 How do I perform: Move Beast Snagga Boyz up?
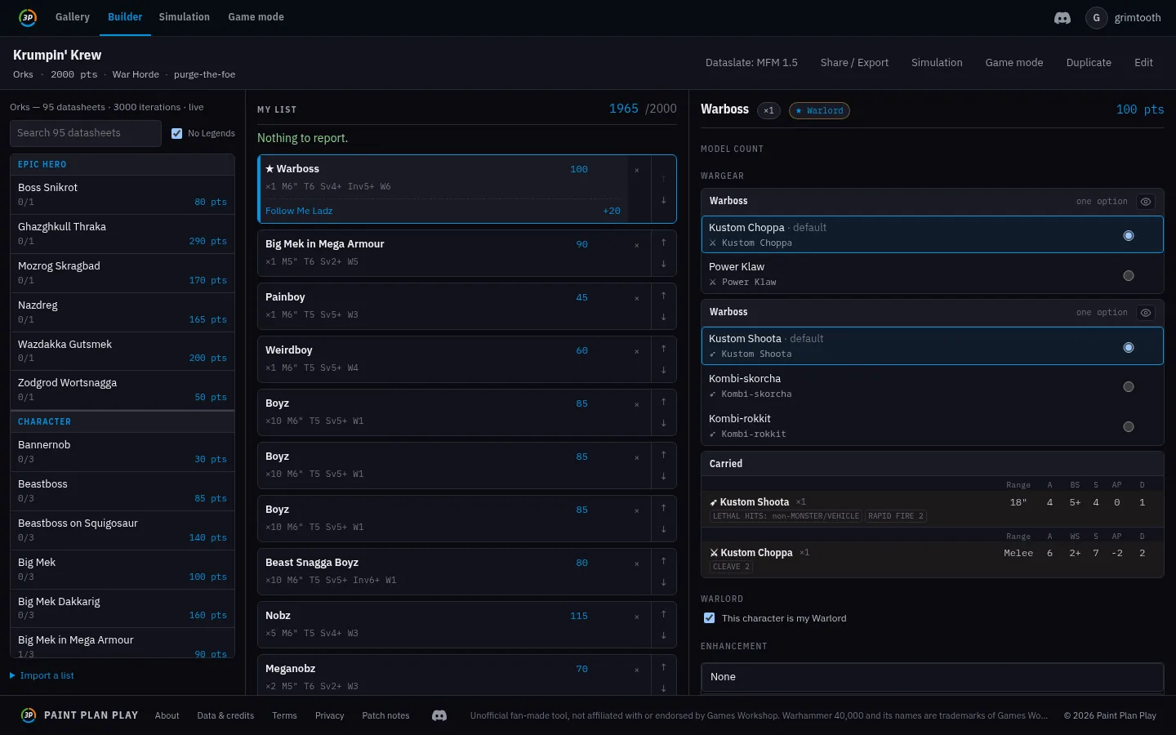663,561
